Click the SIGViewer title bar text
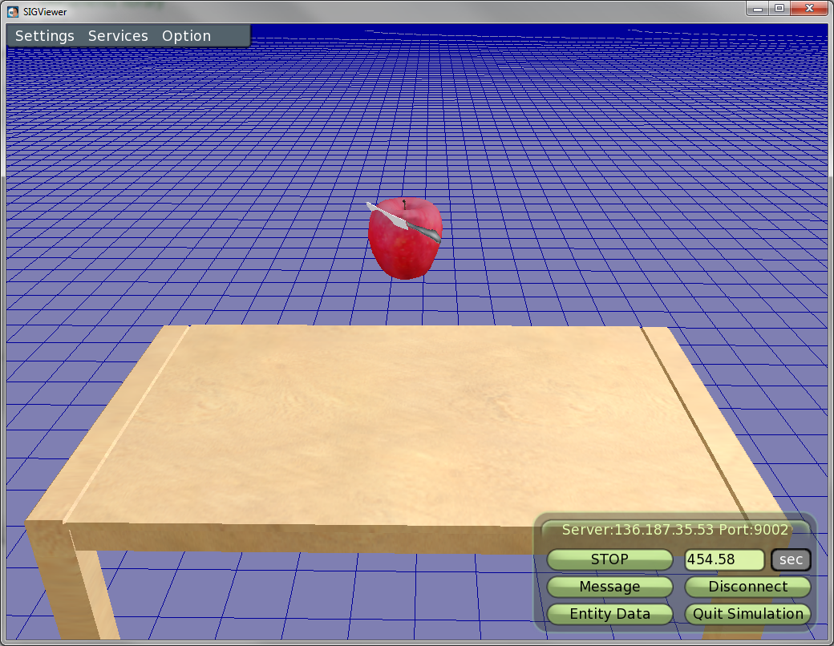 [x=45, y=12]
